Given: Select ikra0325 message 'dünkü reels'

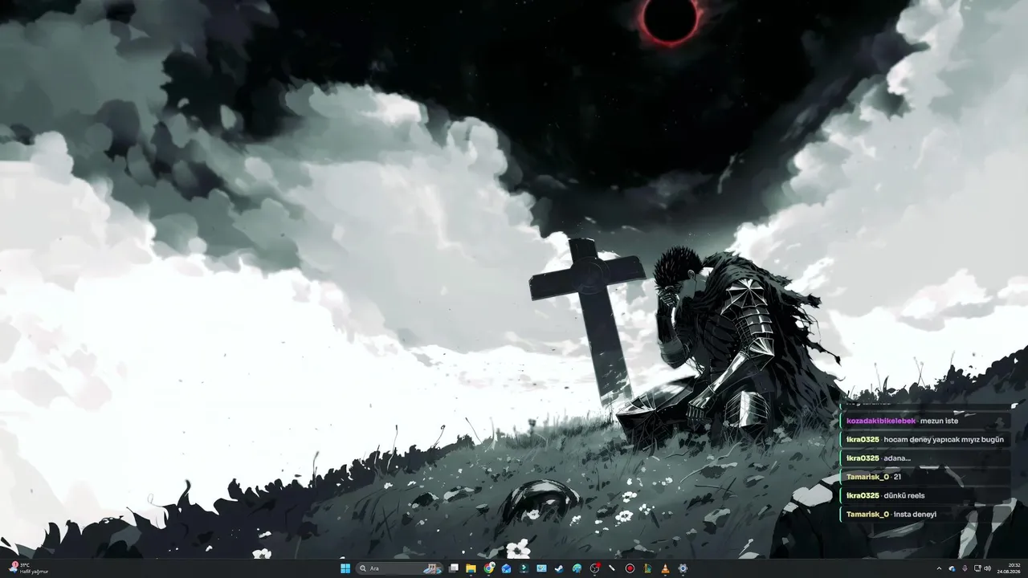Looking at the screenshot, I should click(925, 495).
